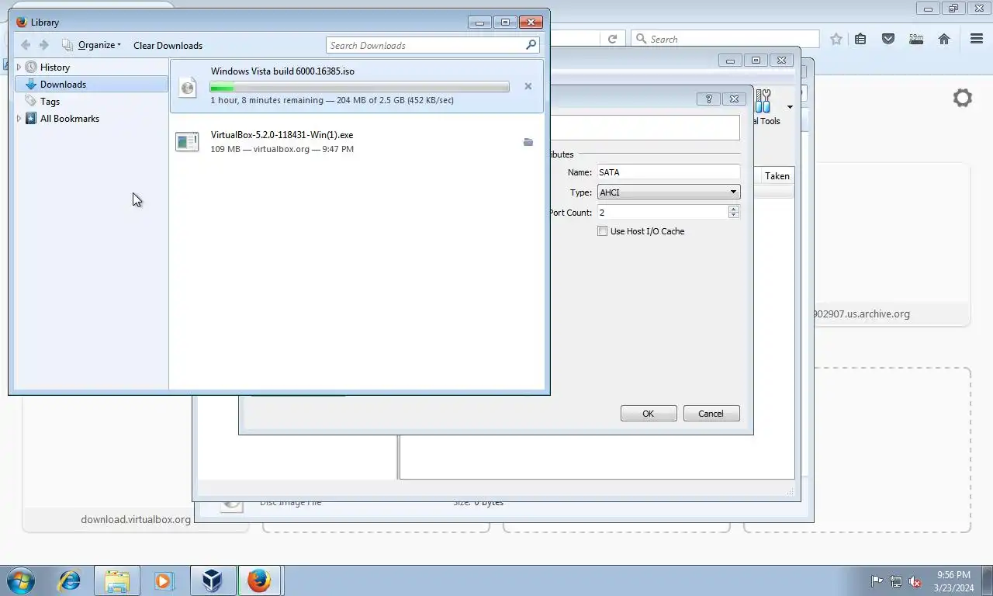Screen dimensions: 993x596
Task: Click VirtualBox Global Tools icon
Action: click(x=763, y=101)
